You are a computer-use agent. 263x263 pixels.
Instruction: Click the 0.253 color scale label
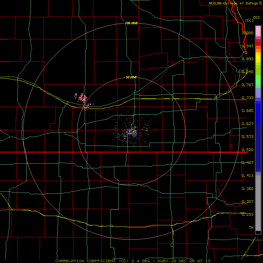(248, 214)
